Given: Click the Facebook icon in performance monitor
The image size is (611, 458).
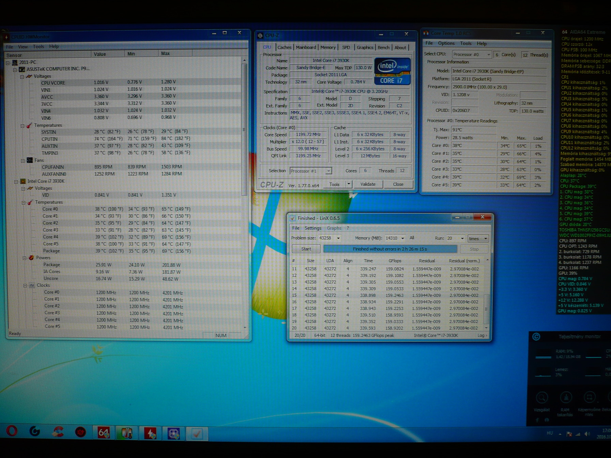Looking at the screenshot, I should [537, 420].
